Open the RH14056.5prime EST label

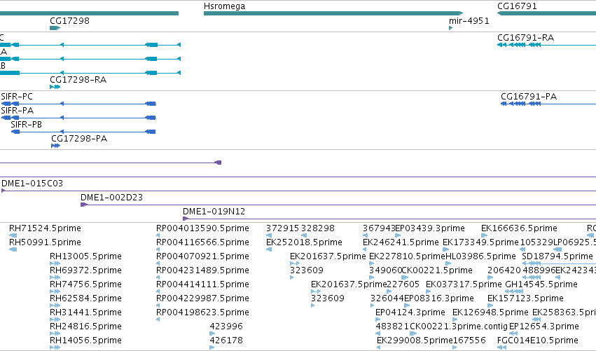point(86,340)
